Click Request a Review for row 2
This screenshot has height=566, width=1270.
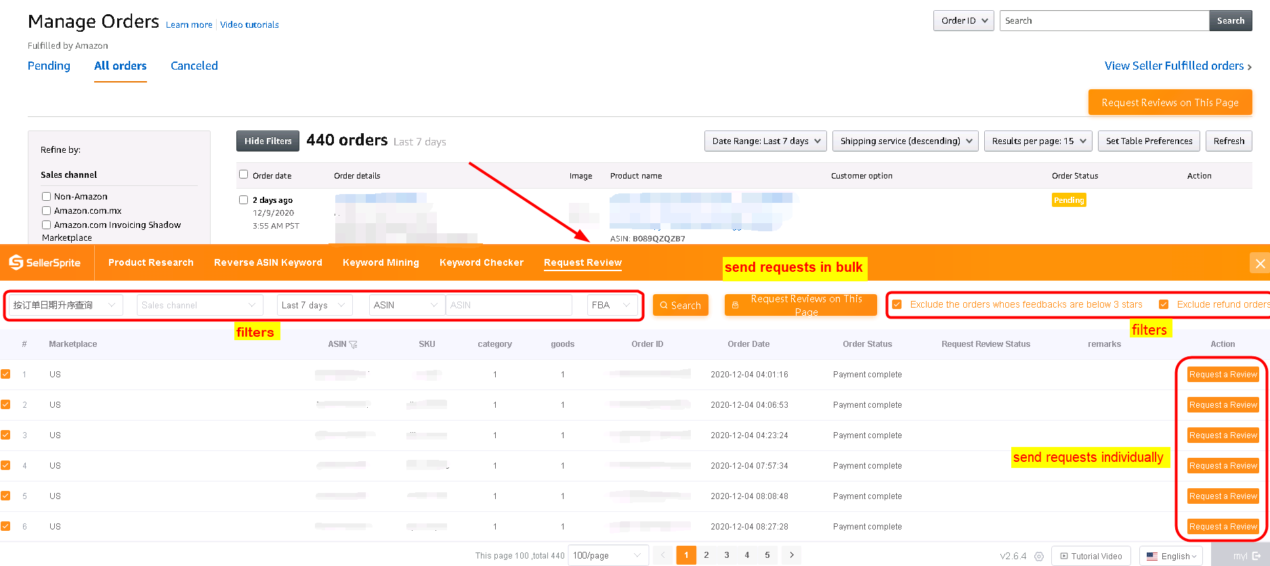(x=1223, y=404)
